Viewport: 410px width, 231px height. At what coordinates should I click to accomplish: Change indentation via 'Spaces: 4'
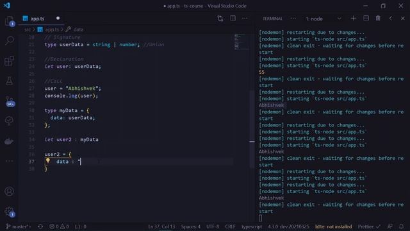(x=190, y=227)
